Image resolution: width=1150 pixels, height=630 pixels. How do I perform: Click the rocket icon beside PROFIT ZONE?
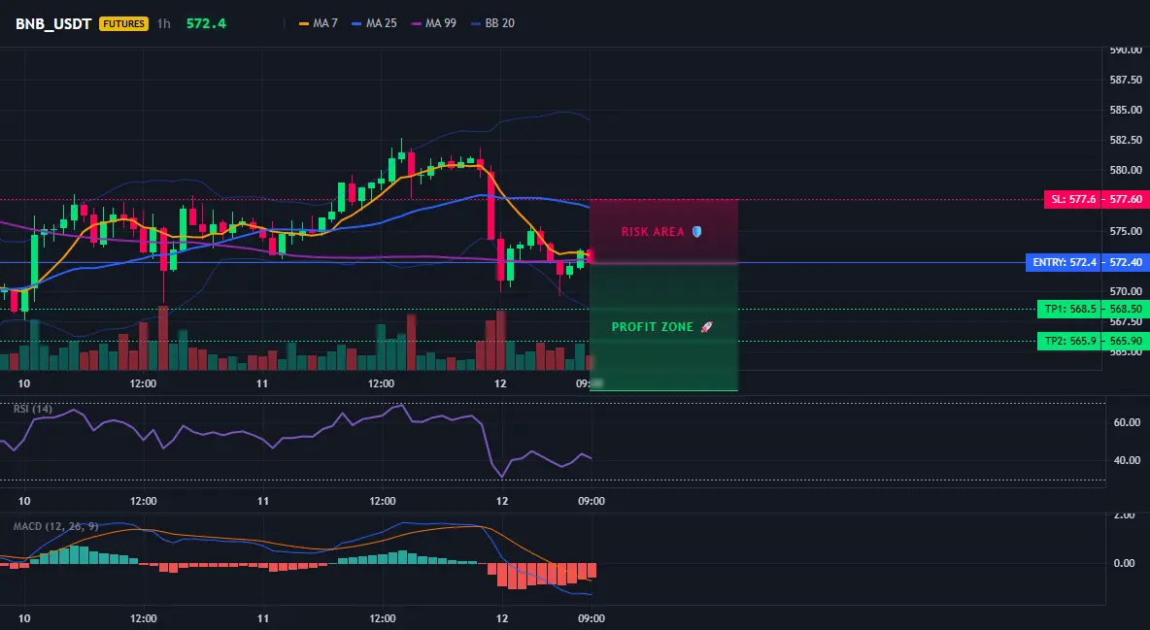(x=707, y=327)
